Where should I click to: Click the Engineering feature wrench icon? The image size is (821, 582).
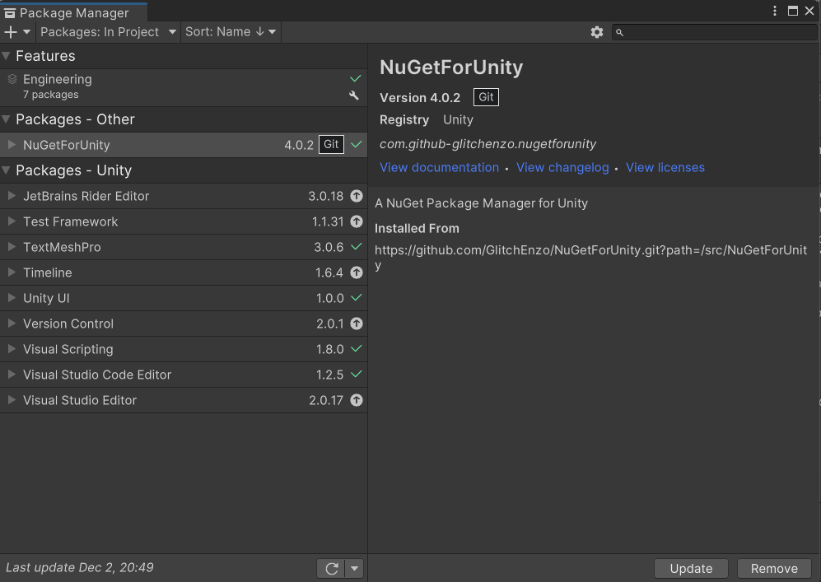354,95
